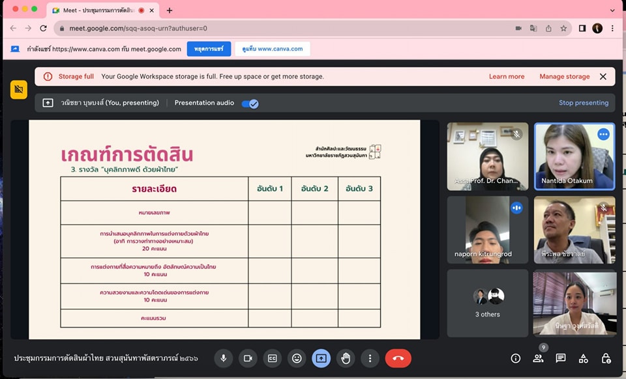
Task: Mute the microphone in the call bar
Action: [224, 358]
